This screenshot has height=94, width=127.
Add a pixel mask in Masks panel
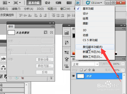tap(46, 33)
